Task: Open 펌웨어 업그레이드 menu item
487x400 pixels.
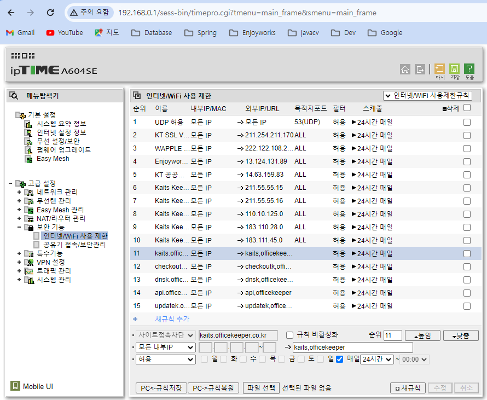Action: tap(63, 150)
